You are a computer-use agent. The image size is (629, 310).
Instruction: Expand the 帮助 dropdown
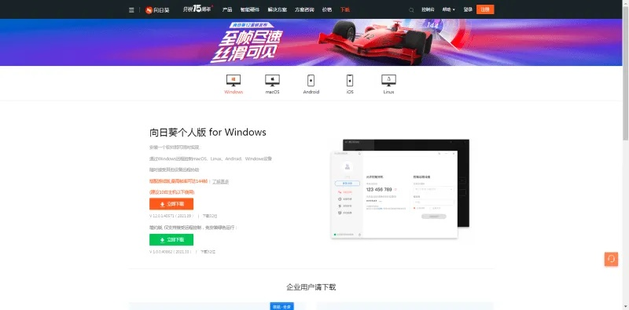coord(448,9)
